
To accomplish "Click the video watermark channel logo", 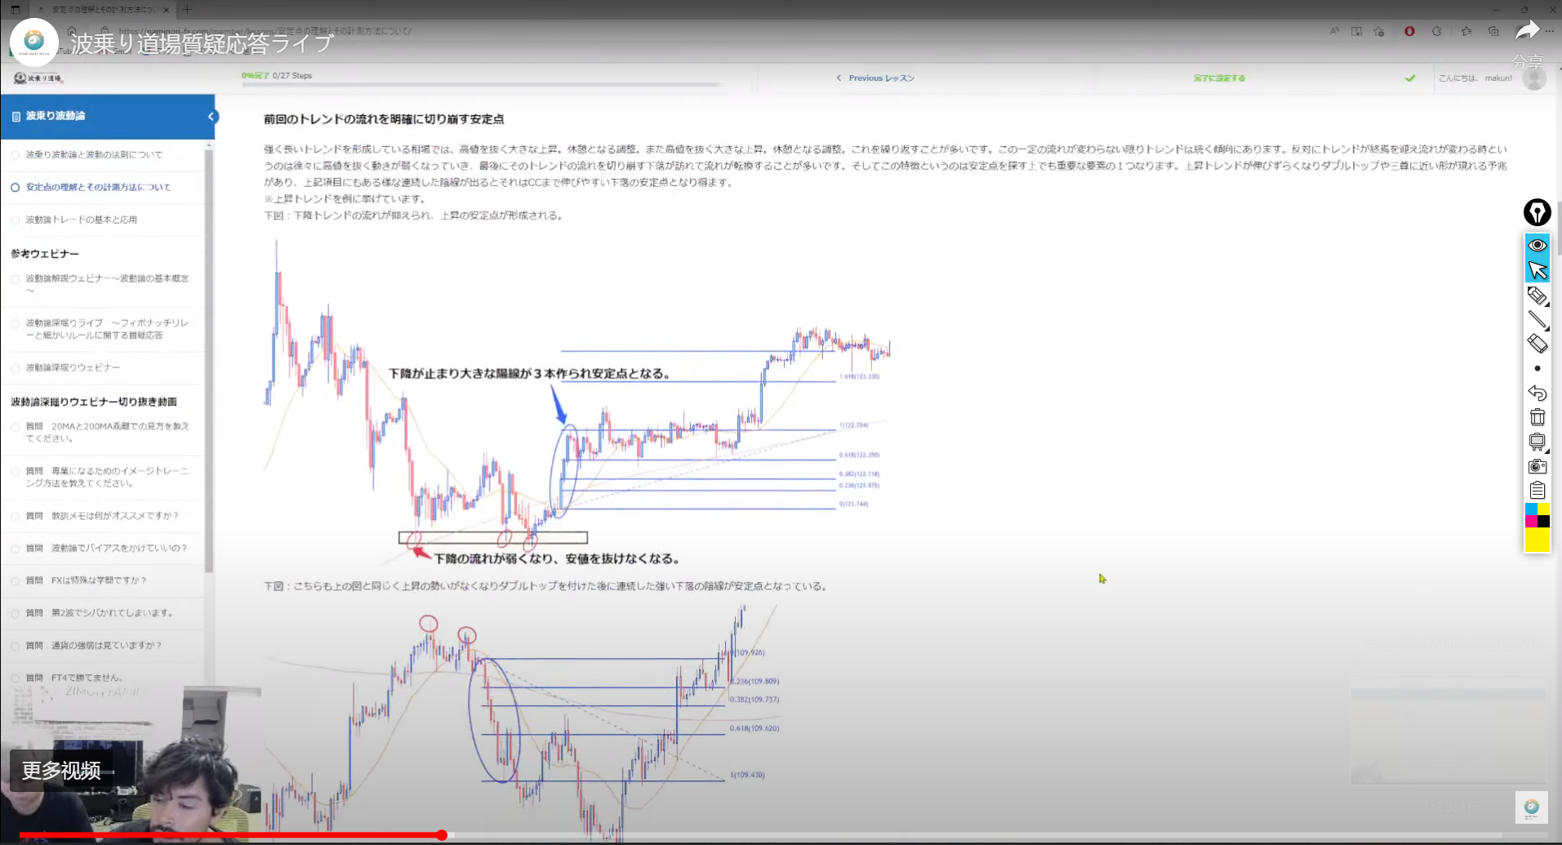I will pyautogui.click(x=1532, y=807).
